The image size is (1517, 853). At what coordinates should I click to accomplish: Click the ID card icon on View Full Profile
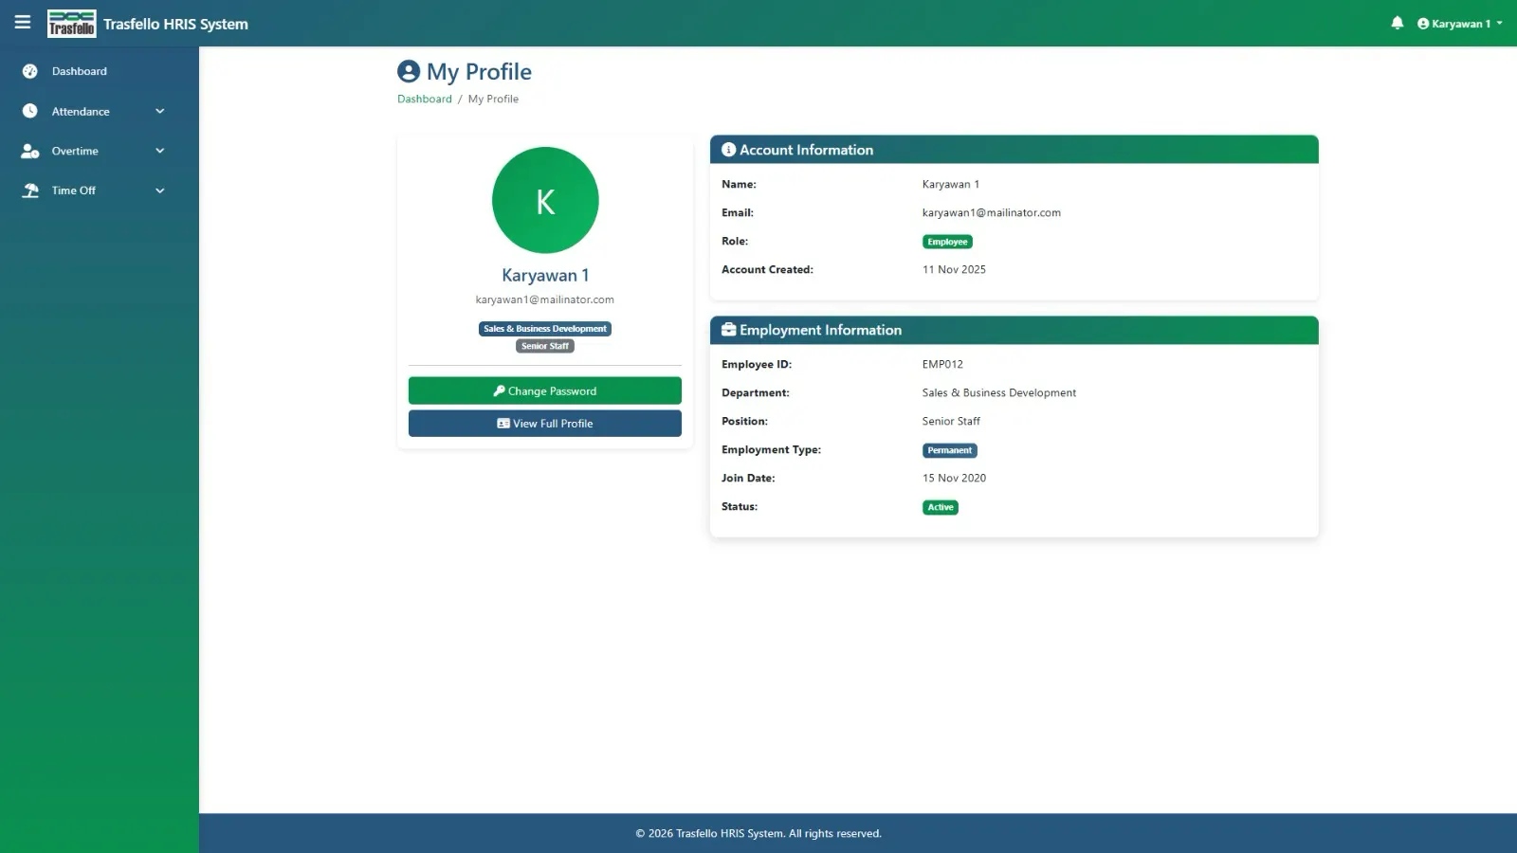503,424
